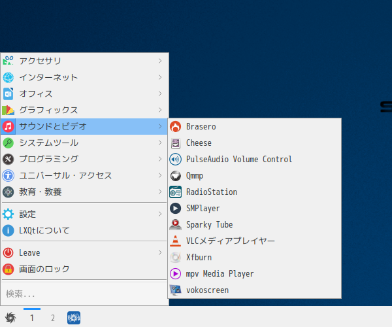Click the サウンドとビデオ music note icon
The image size is (392, 327).
tap(8, 126)
